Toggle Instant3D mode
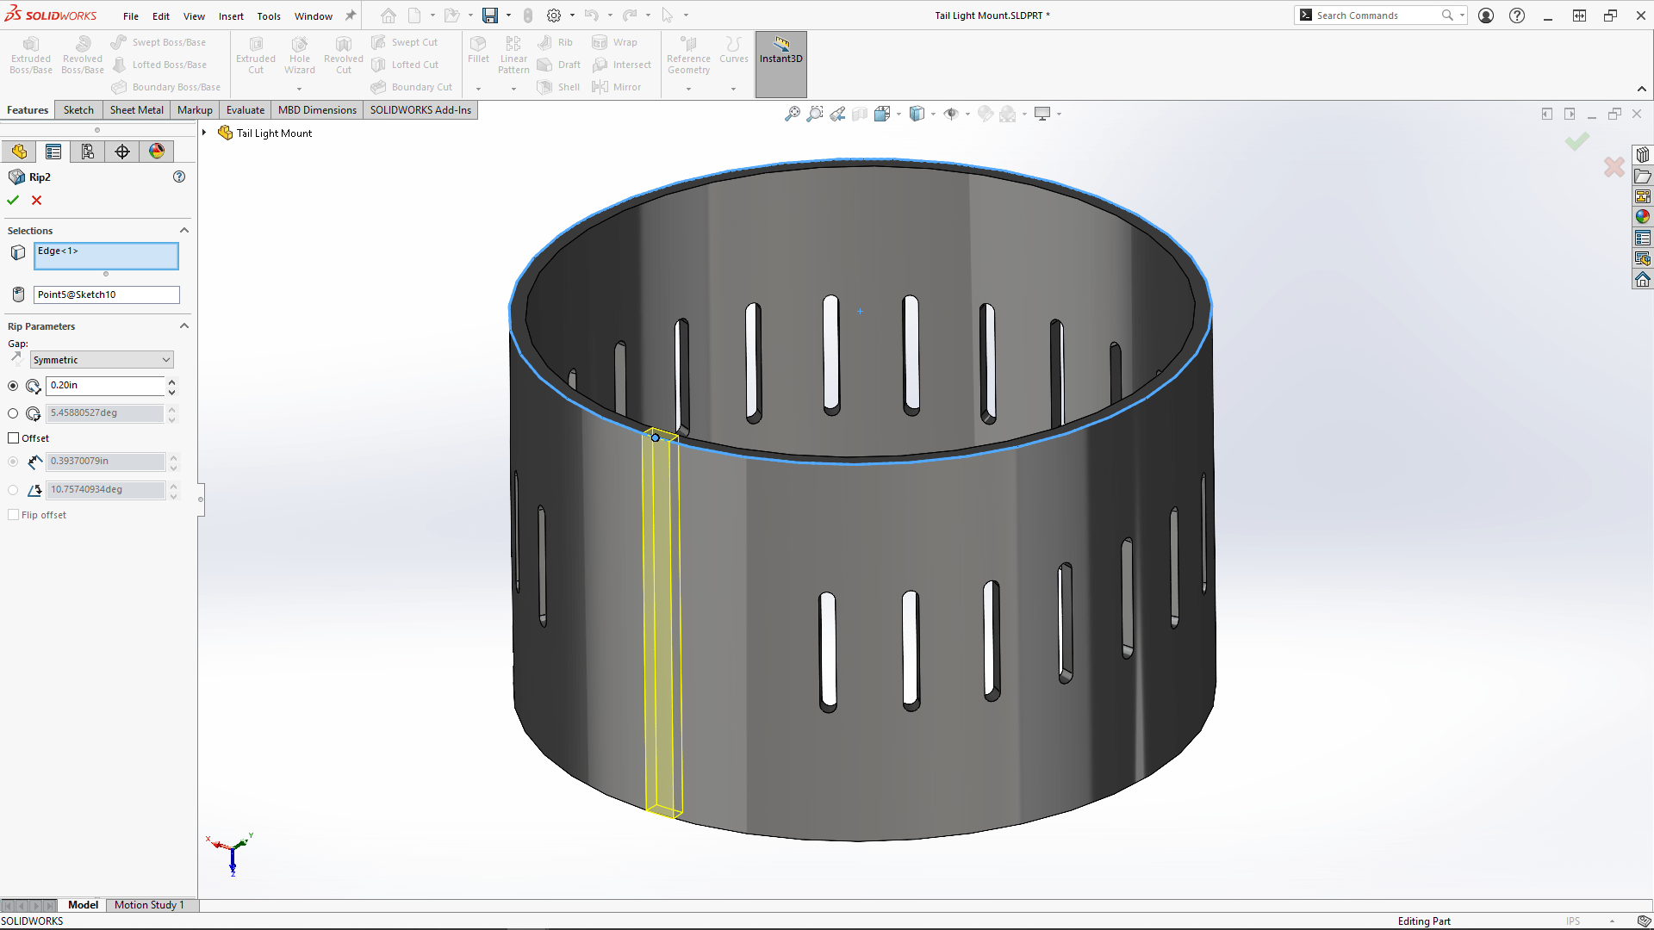Image resolution: width=1654 pixels, height=930 pixels. (780, 53)
